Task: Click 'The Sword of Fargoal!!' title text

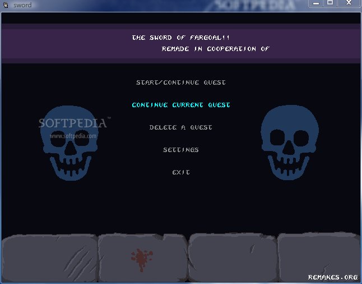Action: [181, 38]
